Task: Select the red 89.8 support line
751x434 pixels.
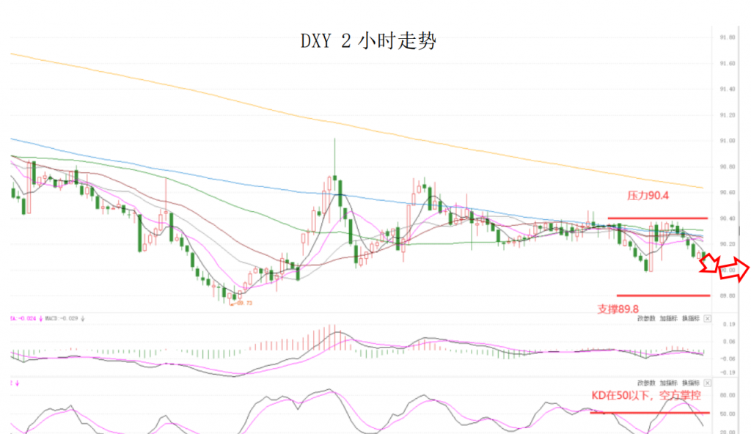Action: (663, 295)
